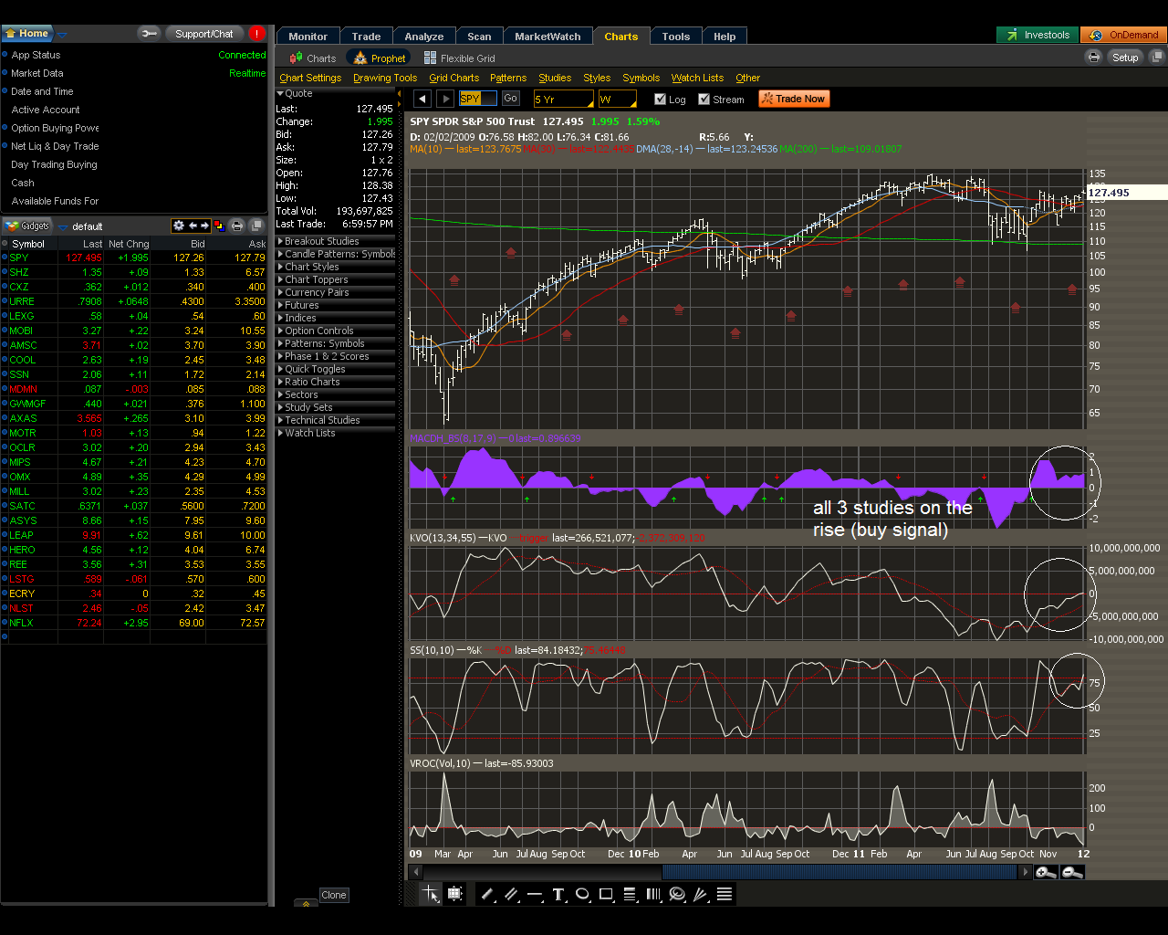The width and height of the screenshot is (1168, 935).
Task: Select the horizontal levels drawing tool
Action: [725, 895]
